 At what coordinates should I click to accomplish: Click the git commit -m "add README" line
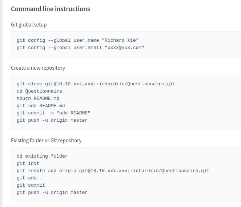[x=53, y=113]
